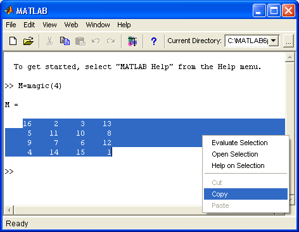299x232 pixels.
Task: Close the MATLAB window
Action: pos(288,11)
